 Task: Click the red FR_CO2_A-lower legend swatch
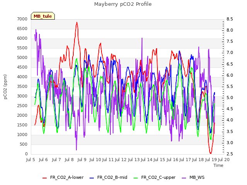point(45,178)
